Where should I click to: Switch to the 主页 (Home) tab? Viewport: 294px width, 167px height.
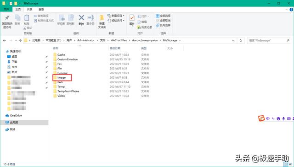(x=18, y=9)
